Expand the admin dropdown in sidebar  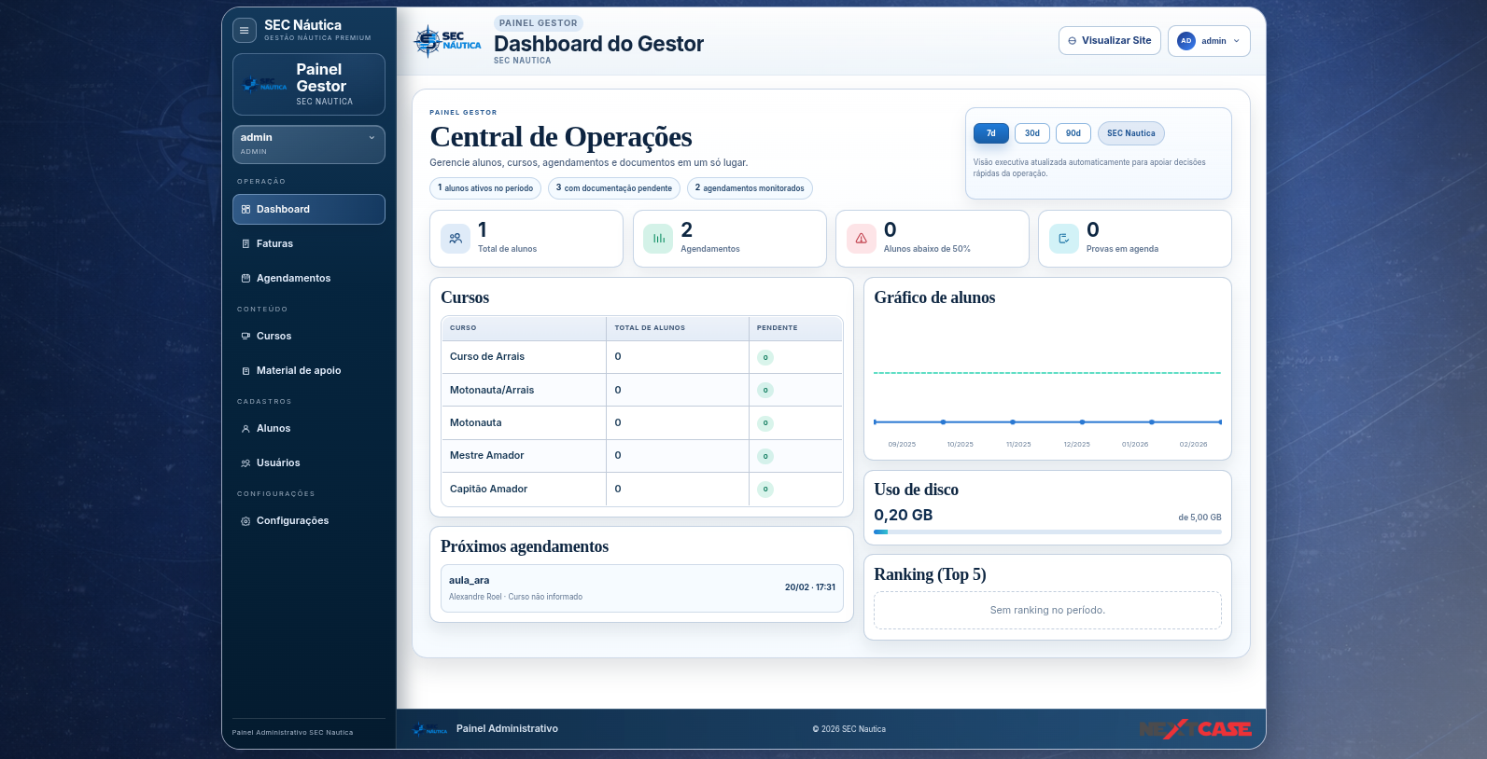pyautogui.click(x=309, y=145)
